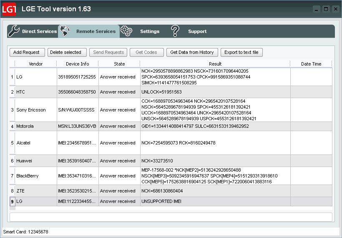Click device info 355066048358750

click(x=77, y=92)
